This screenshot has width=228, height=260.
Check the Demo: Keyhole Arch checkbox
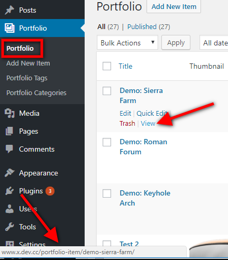[107, 193]
